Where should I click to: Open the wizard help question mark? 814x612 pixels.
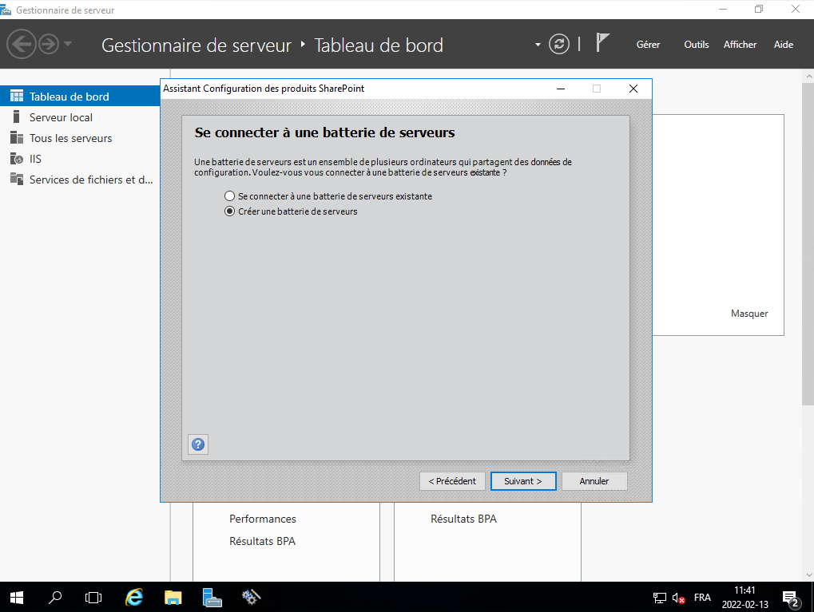pyautogui.click(x=198, y=444)
